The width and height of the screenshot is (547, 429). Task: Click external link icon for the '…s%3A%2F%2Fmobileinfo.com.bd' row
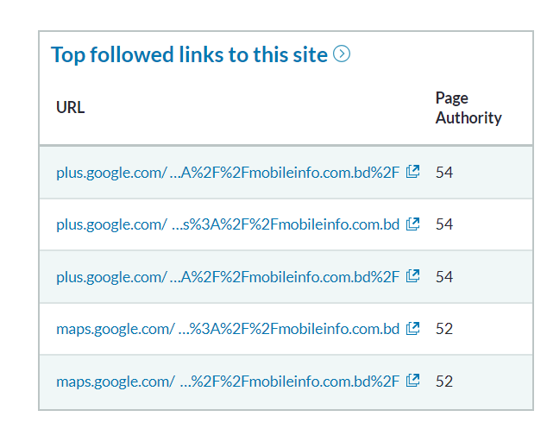(x=413, y=224)
